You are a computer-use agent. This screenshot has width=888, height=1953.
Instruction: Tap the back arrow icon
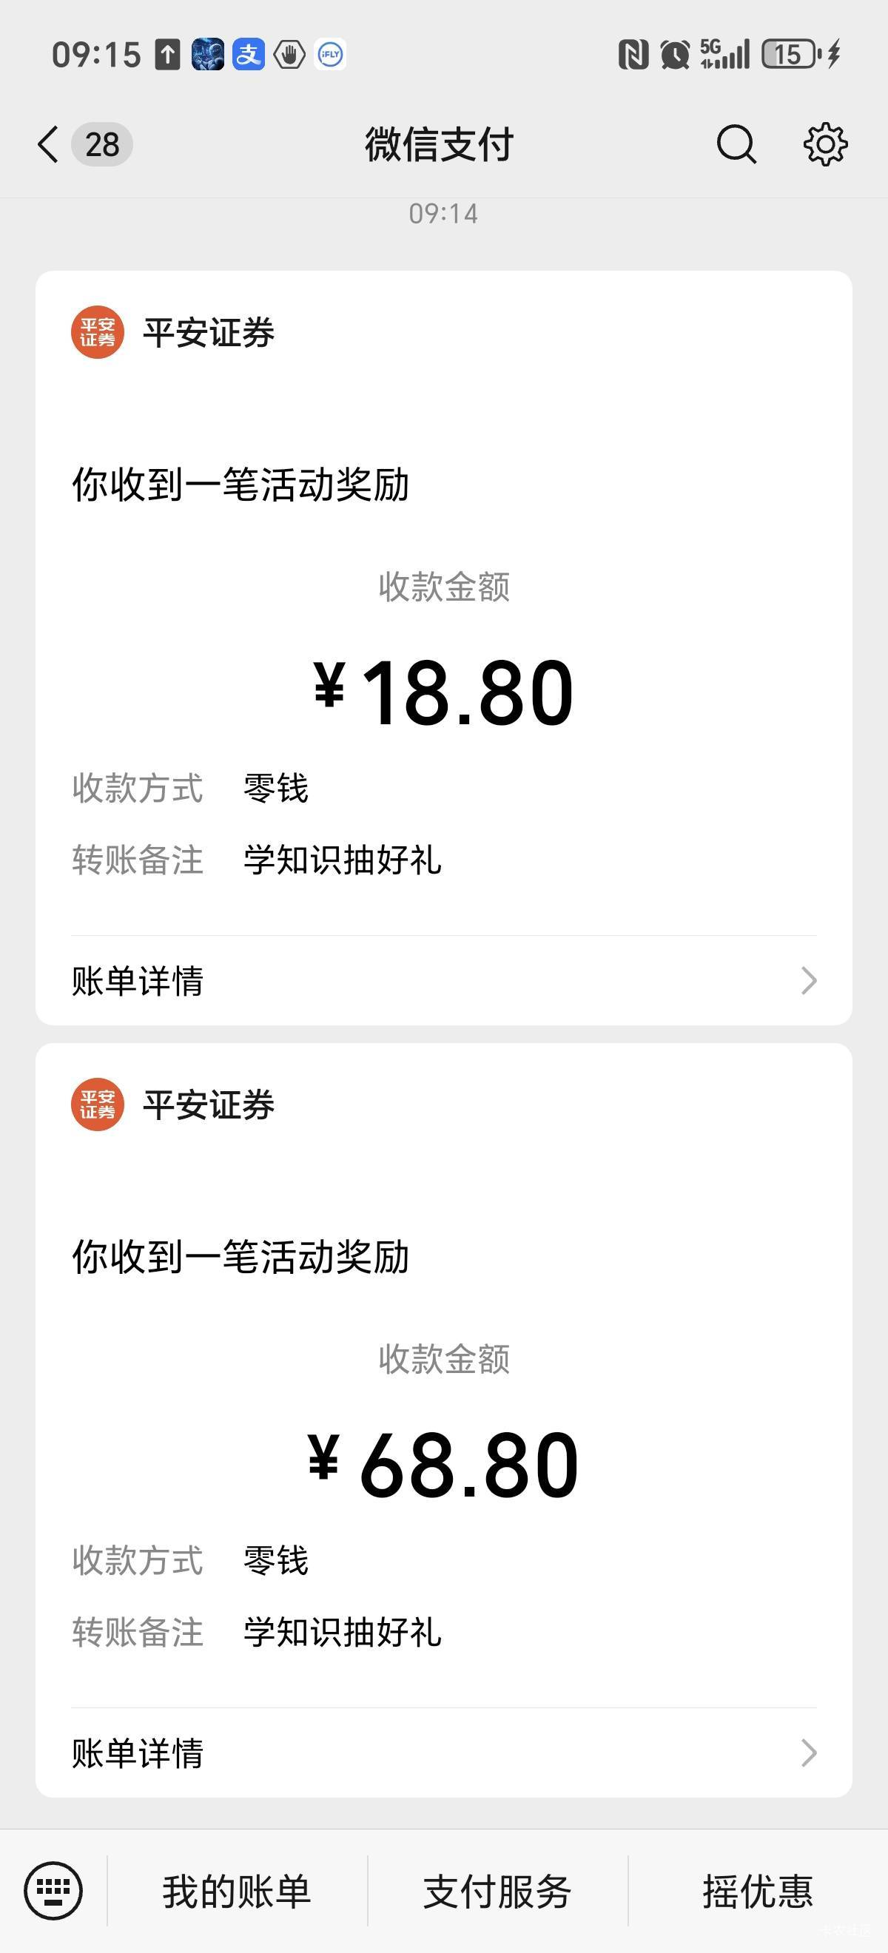(48, 144)
